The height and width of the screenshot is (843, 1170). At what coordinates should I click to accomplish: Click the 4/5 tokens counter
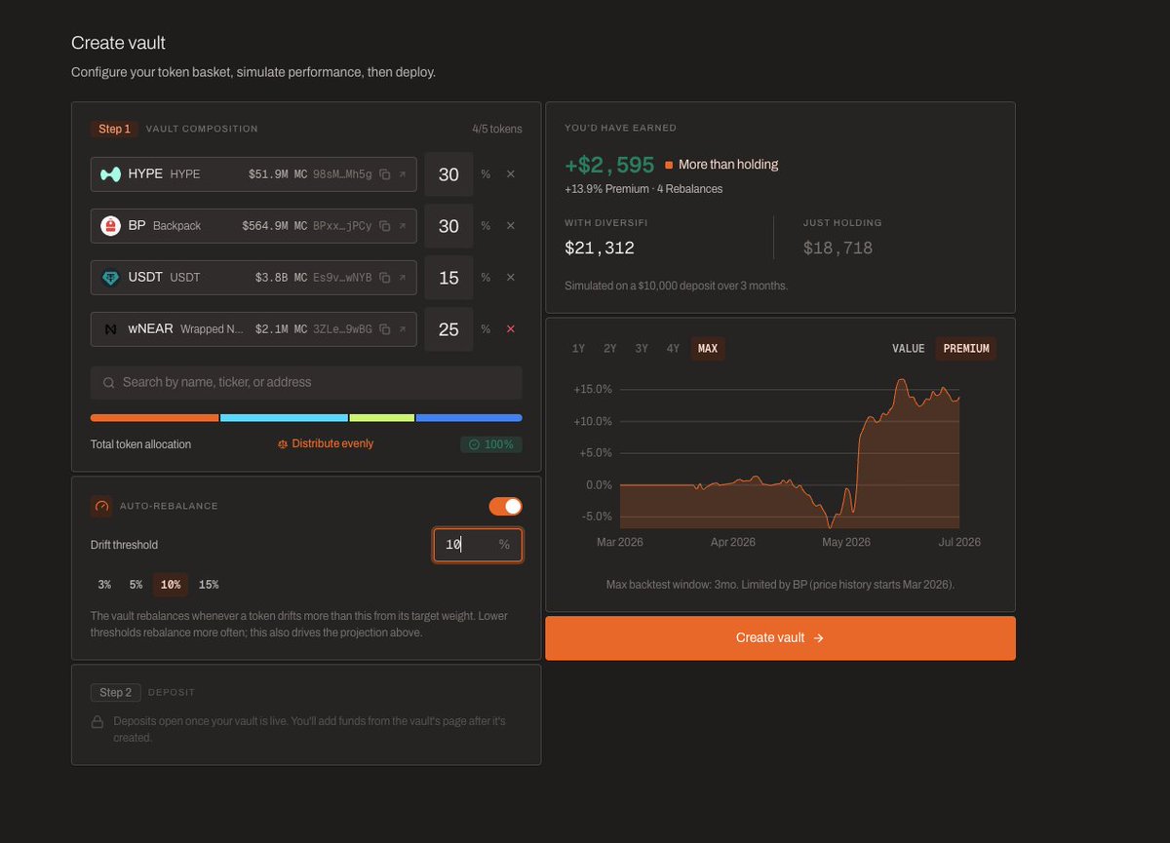point(497,129)
